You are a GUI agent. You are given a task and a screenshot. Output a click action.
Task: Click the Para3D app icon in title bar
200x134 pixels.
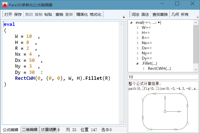click(x=5, y=5)
